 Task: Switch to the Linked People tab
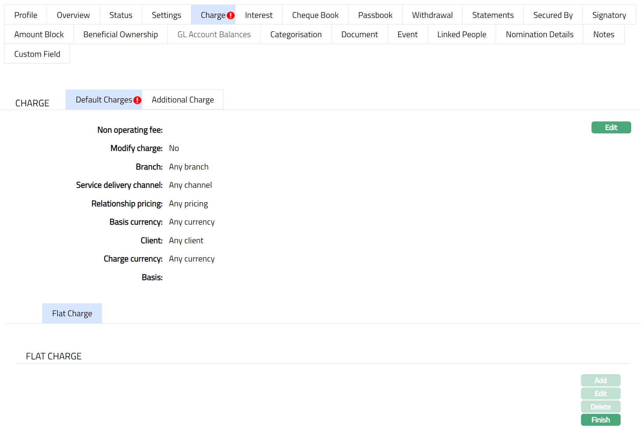coord(461,34)
